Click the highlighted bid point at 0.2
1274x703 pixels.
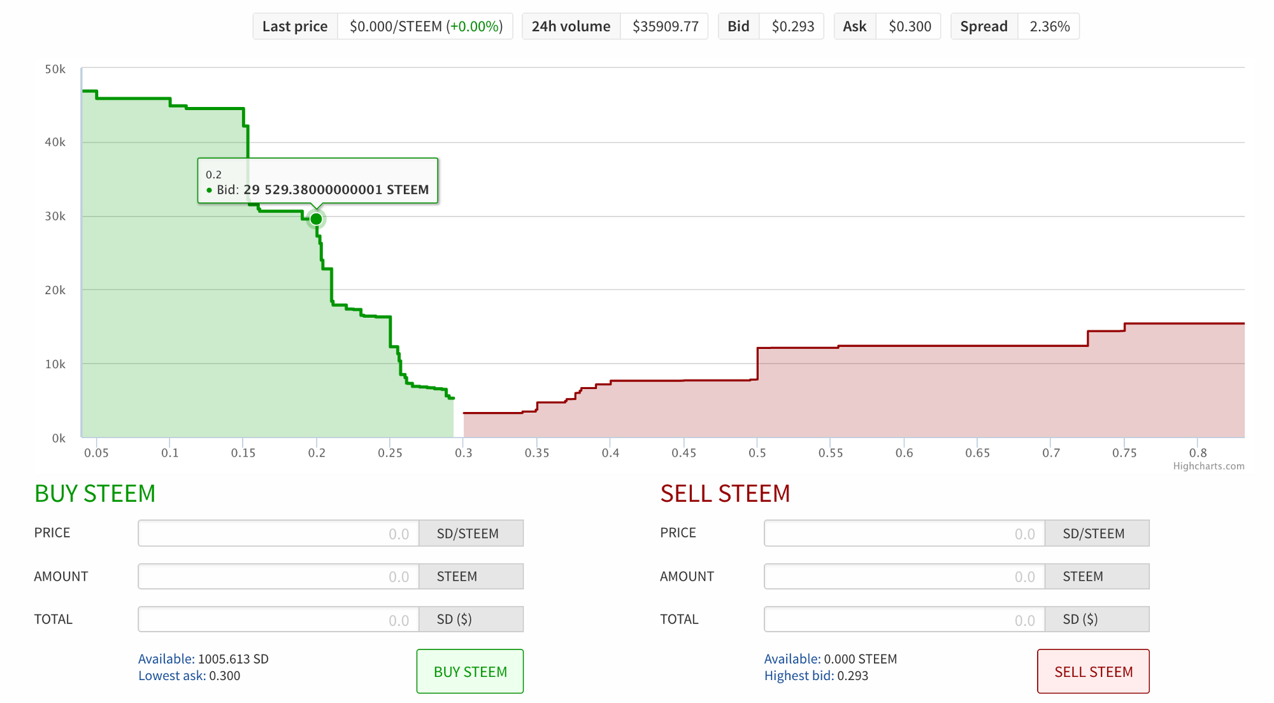click(x=316, y=219)
